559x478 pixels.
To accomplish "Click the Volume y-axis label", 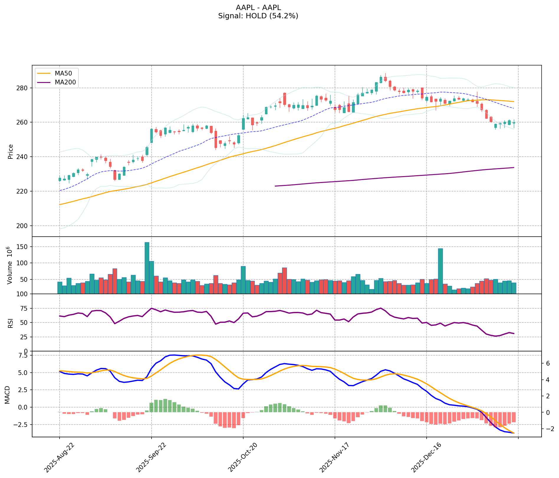I will click(x=10, y=265).
